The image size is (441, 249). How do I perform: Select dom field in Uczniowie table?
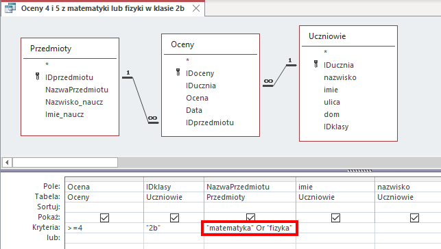[331, 114]
